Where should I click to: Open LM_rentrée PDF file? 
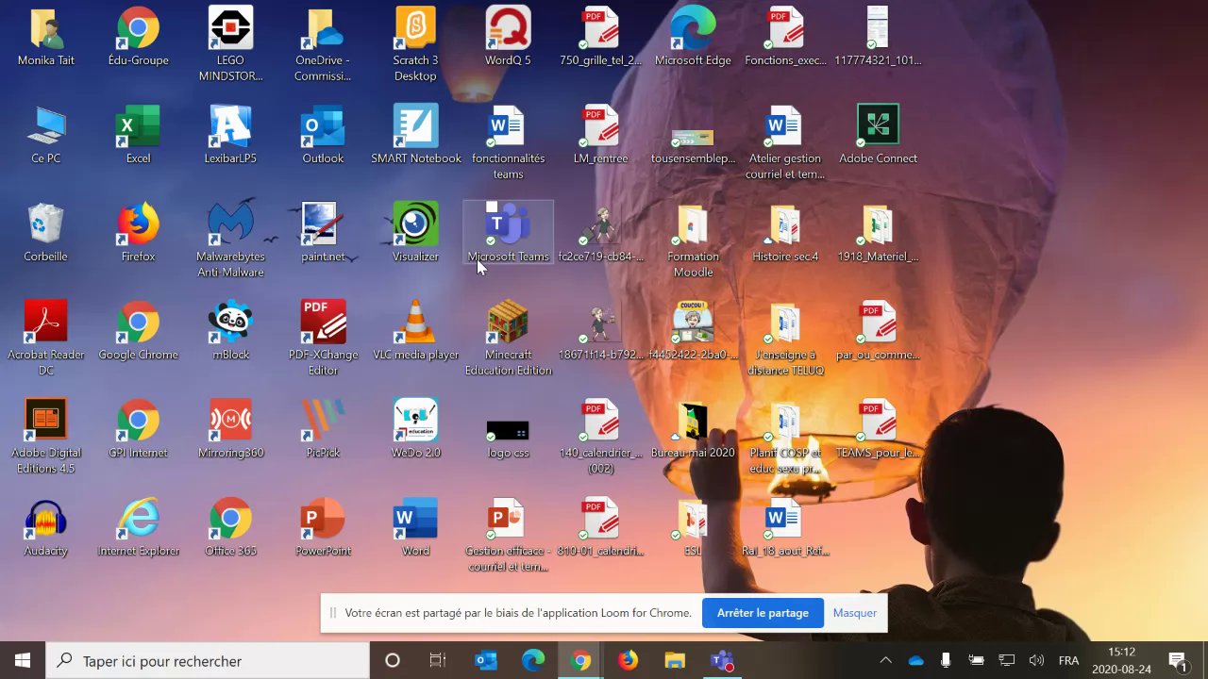coord(600,136)
